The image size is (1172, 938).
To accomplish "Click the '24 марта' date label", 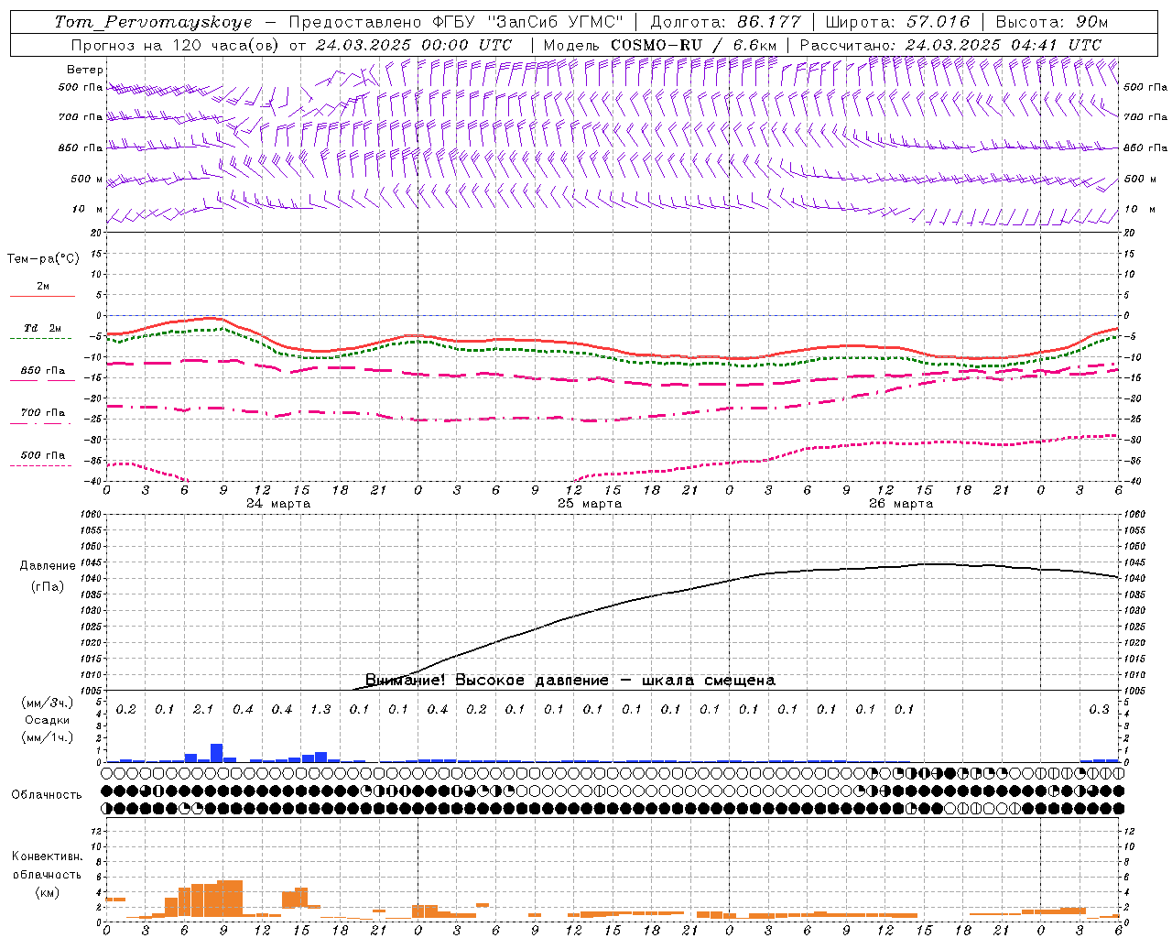I will (x=278, y=504).
